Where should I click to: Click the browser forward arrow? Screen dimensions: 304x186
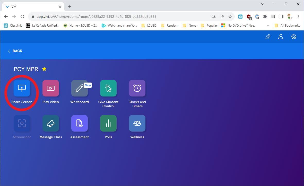click(x=14, y=17)
